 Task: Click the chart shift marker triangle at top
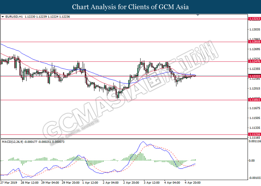(x=198, y=15)
